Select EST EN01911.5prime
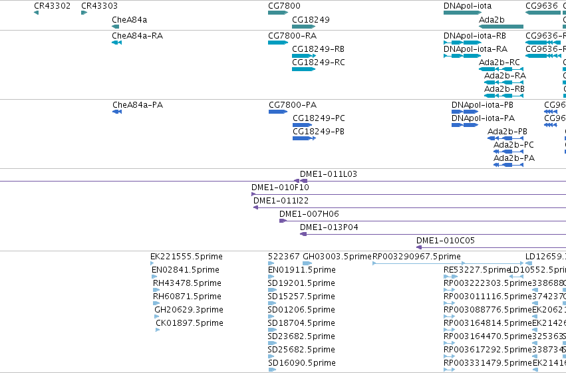This screenshot has height=373, width=566. tap(271, 277)
